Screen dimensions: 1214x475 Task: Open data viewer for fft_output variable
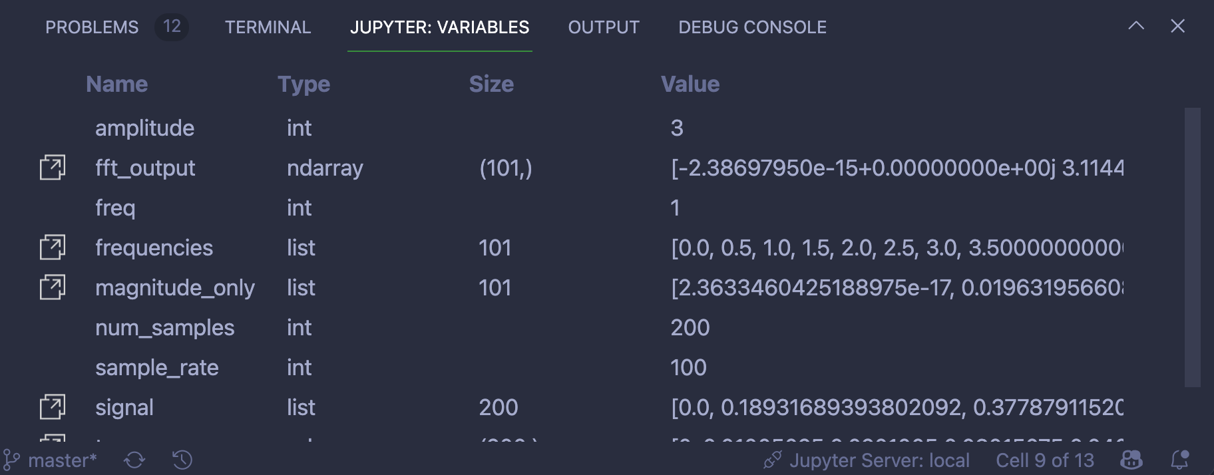pyautogui.click(x=52, y=168)
